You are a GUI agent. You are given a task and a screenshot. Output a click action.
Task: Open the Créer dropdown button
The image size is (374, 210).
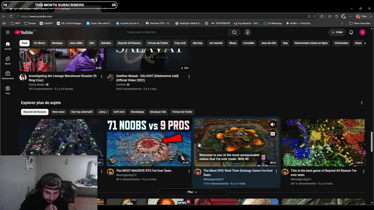337,32
